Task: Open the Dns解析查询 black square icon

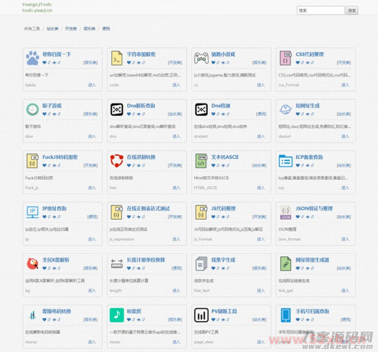Action: pos(117,110)
